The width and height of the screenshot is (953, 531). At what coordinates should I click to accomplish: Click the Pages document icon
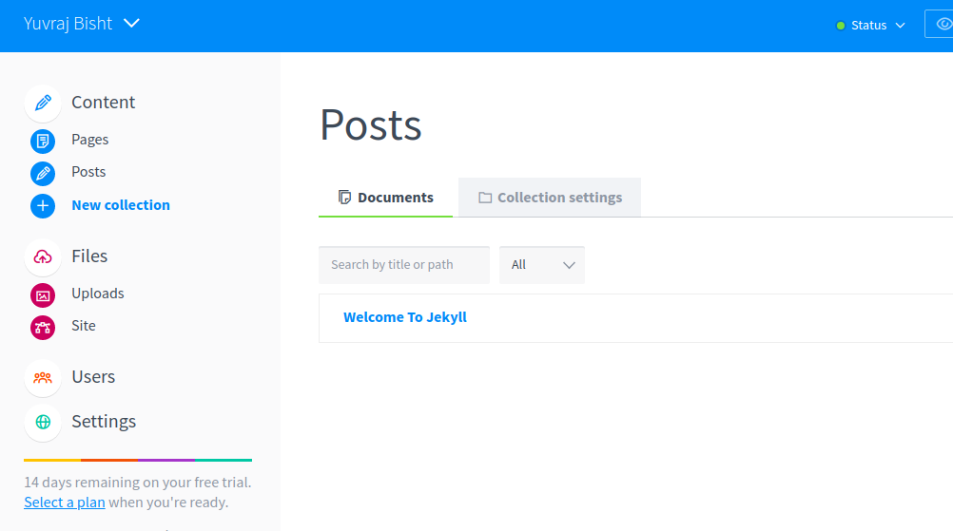pos(43,141)
